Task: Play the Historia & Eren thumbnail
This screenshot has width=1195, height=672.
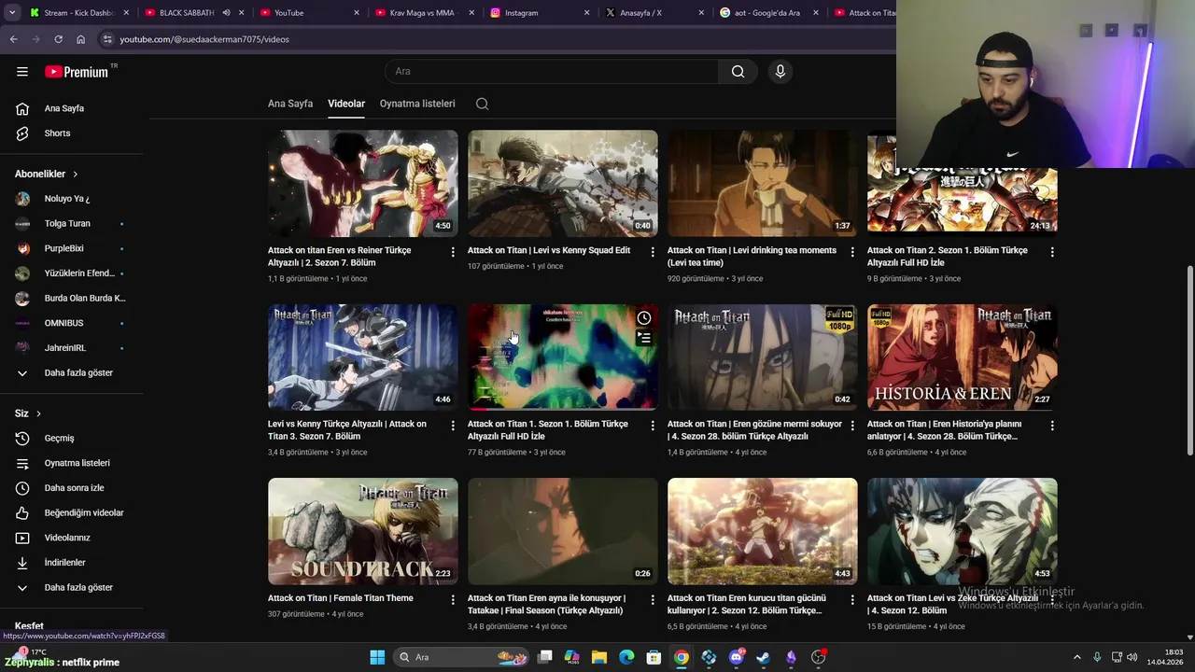Action: [x=963, y=357]
